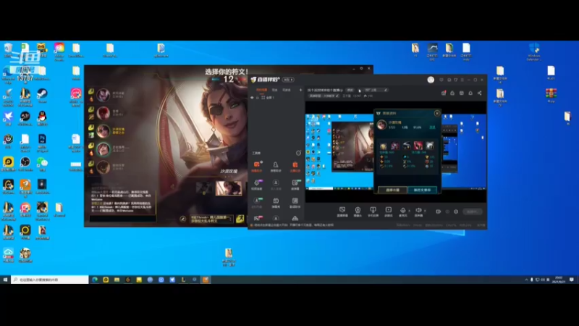This screenshot has width=579, height=326.
Task: Select the orange highlighted tool in the toolbox
Action: coord(257,165)
